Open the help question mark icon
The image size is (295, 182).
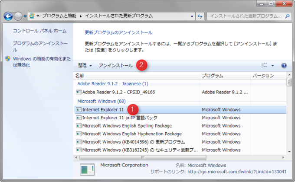tap(284, 66)
